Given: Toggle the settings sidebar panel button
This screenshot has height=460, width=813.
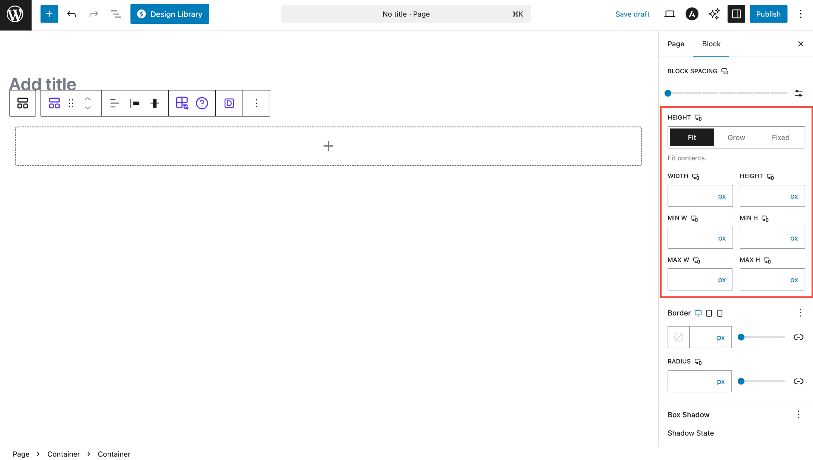Looking at the screenshot, I should coord(736,14).
